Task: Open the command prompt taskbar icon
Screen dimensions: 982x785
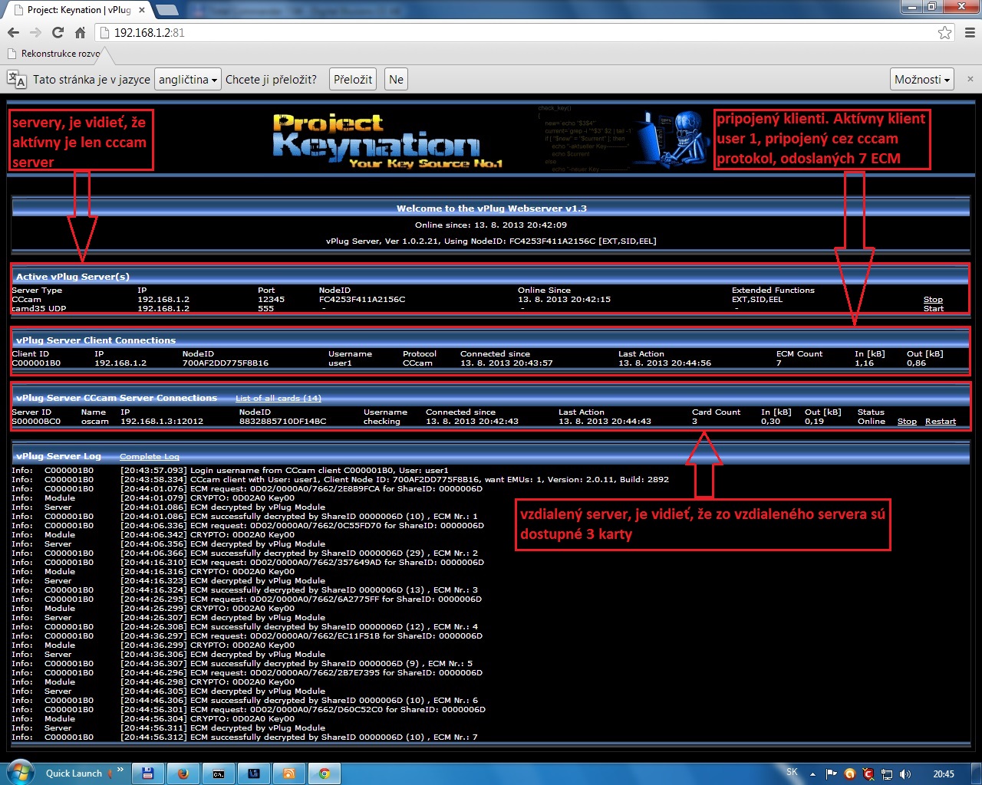Action: [219, 774]
